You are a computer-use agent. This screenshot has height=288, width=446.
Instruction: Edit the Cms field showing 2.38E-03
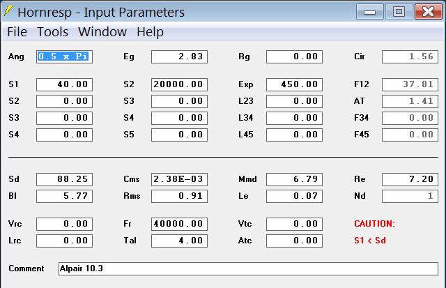point(179,179)
